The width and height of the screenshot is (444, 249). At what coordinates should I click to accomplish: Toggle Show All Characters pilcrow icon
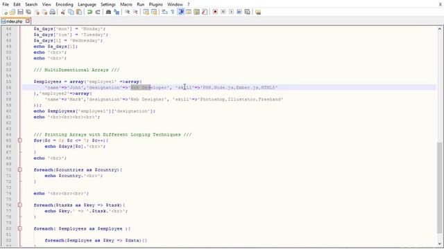click(x=173, y=12)
